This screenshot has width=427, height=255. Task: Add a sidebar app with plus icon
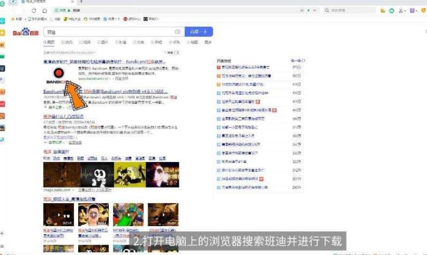[2, 233]
